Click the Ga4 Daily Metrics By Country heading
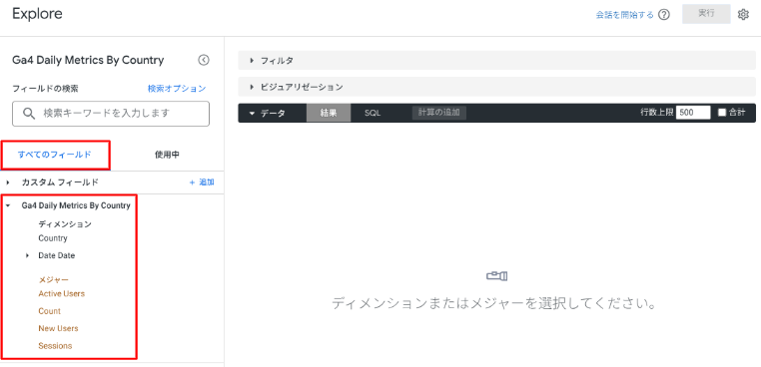 point(88,60)
